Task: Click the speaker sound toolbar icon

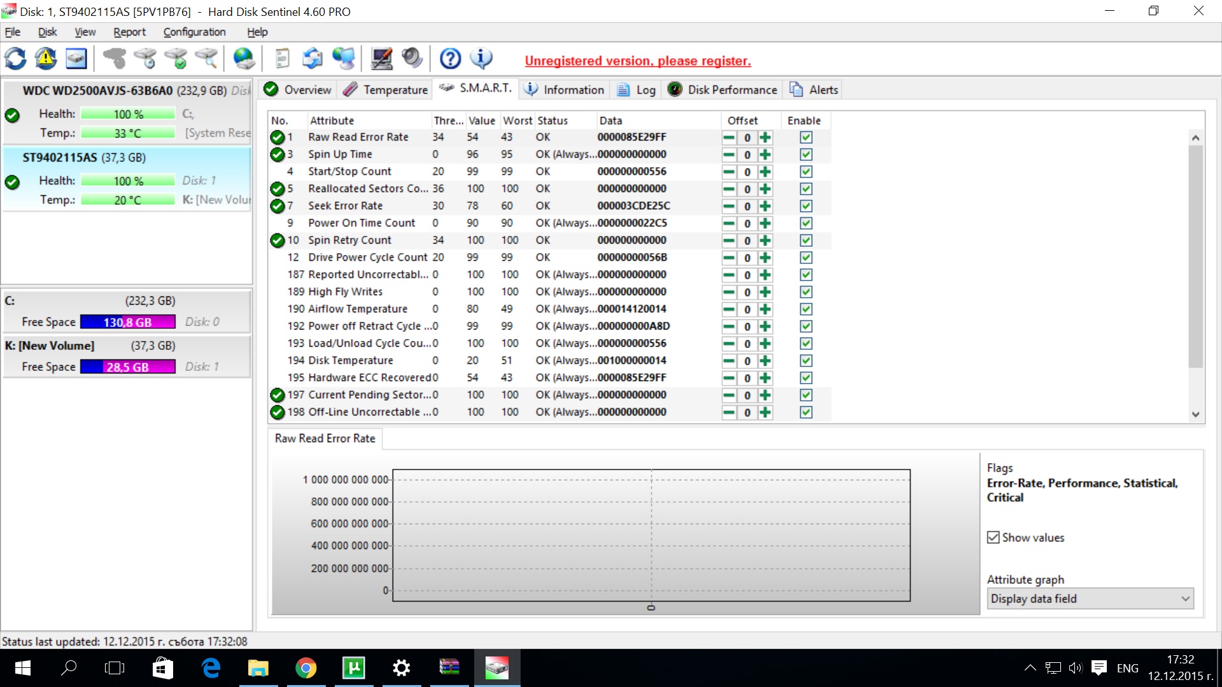Action: (x=412, y=59)
